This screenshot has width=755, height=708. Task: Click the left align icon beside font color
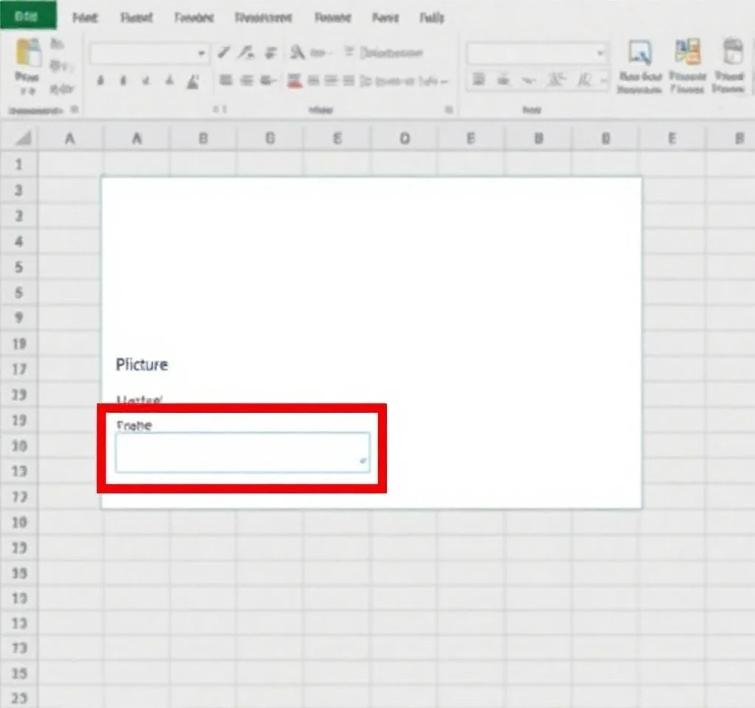[226, 80]
